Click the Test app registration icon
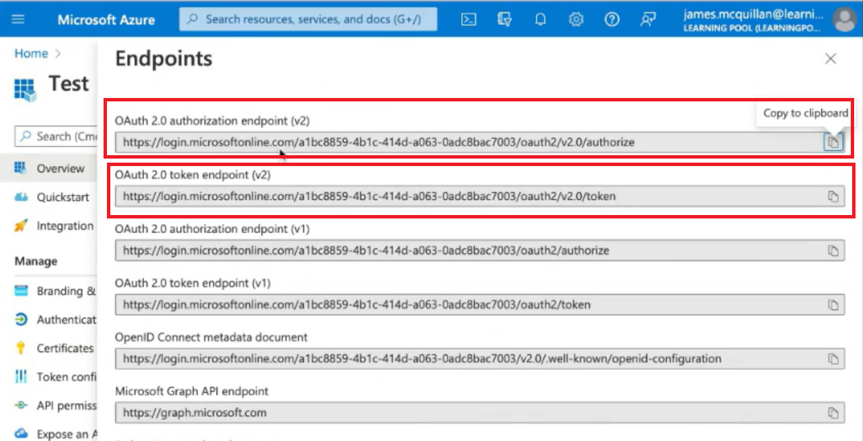The width and height of the screenshot is (863, 441). pyautogui.click(x=26, y=89)
